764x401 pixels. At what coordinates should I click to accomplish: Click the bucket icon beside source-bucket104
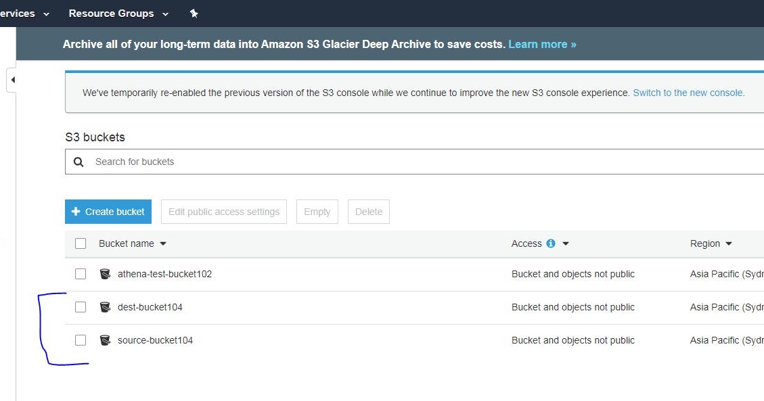pos(105,339)
